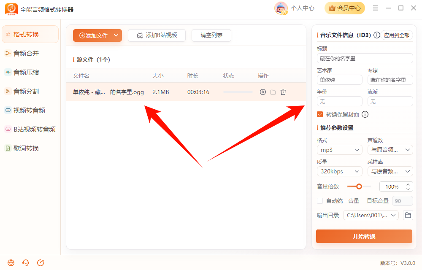Click the 专辑 input field
The height and width of the screenshot is (270, 422).
point(390,80)
